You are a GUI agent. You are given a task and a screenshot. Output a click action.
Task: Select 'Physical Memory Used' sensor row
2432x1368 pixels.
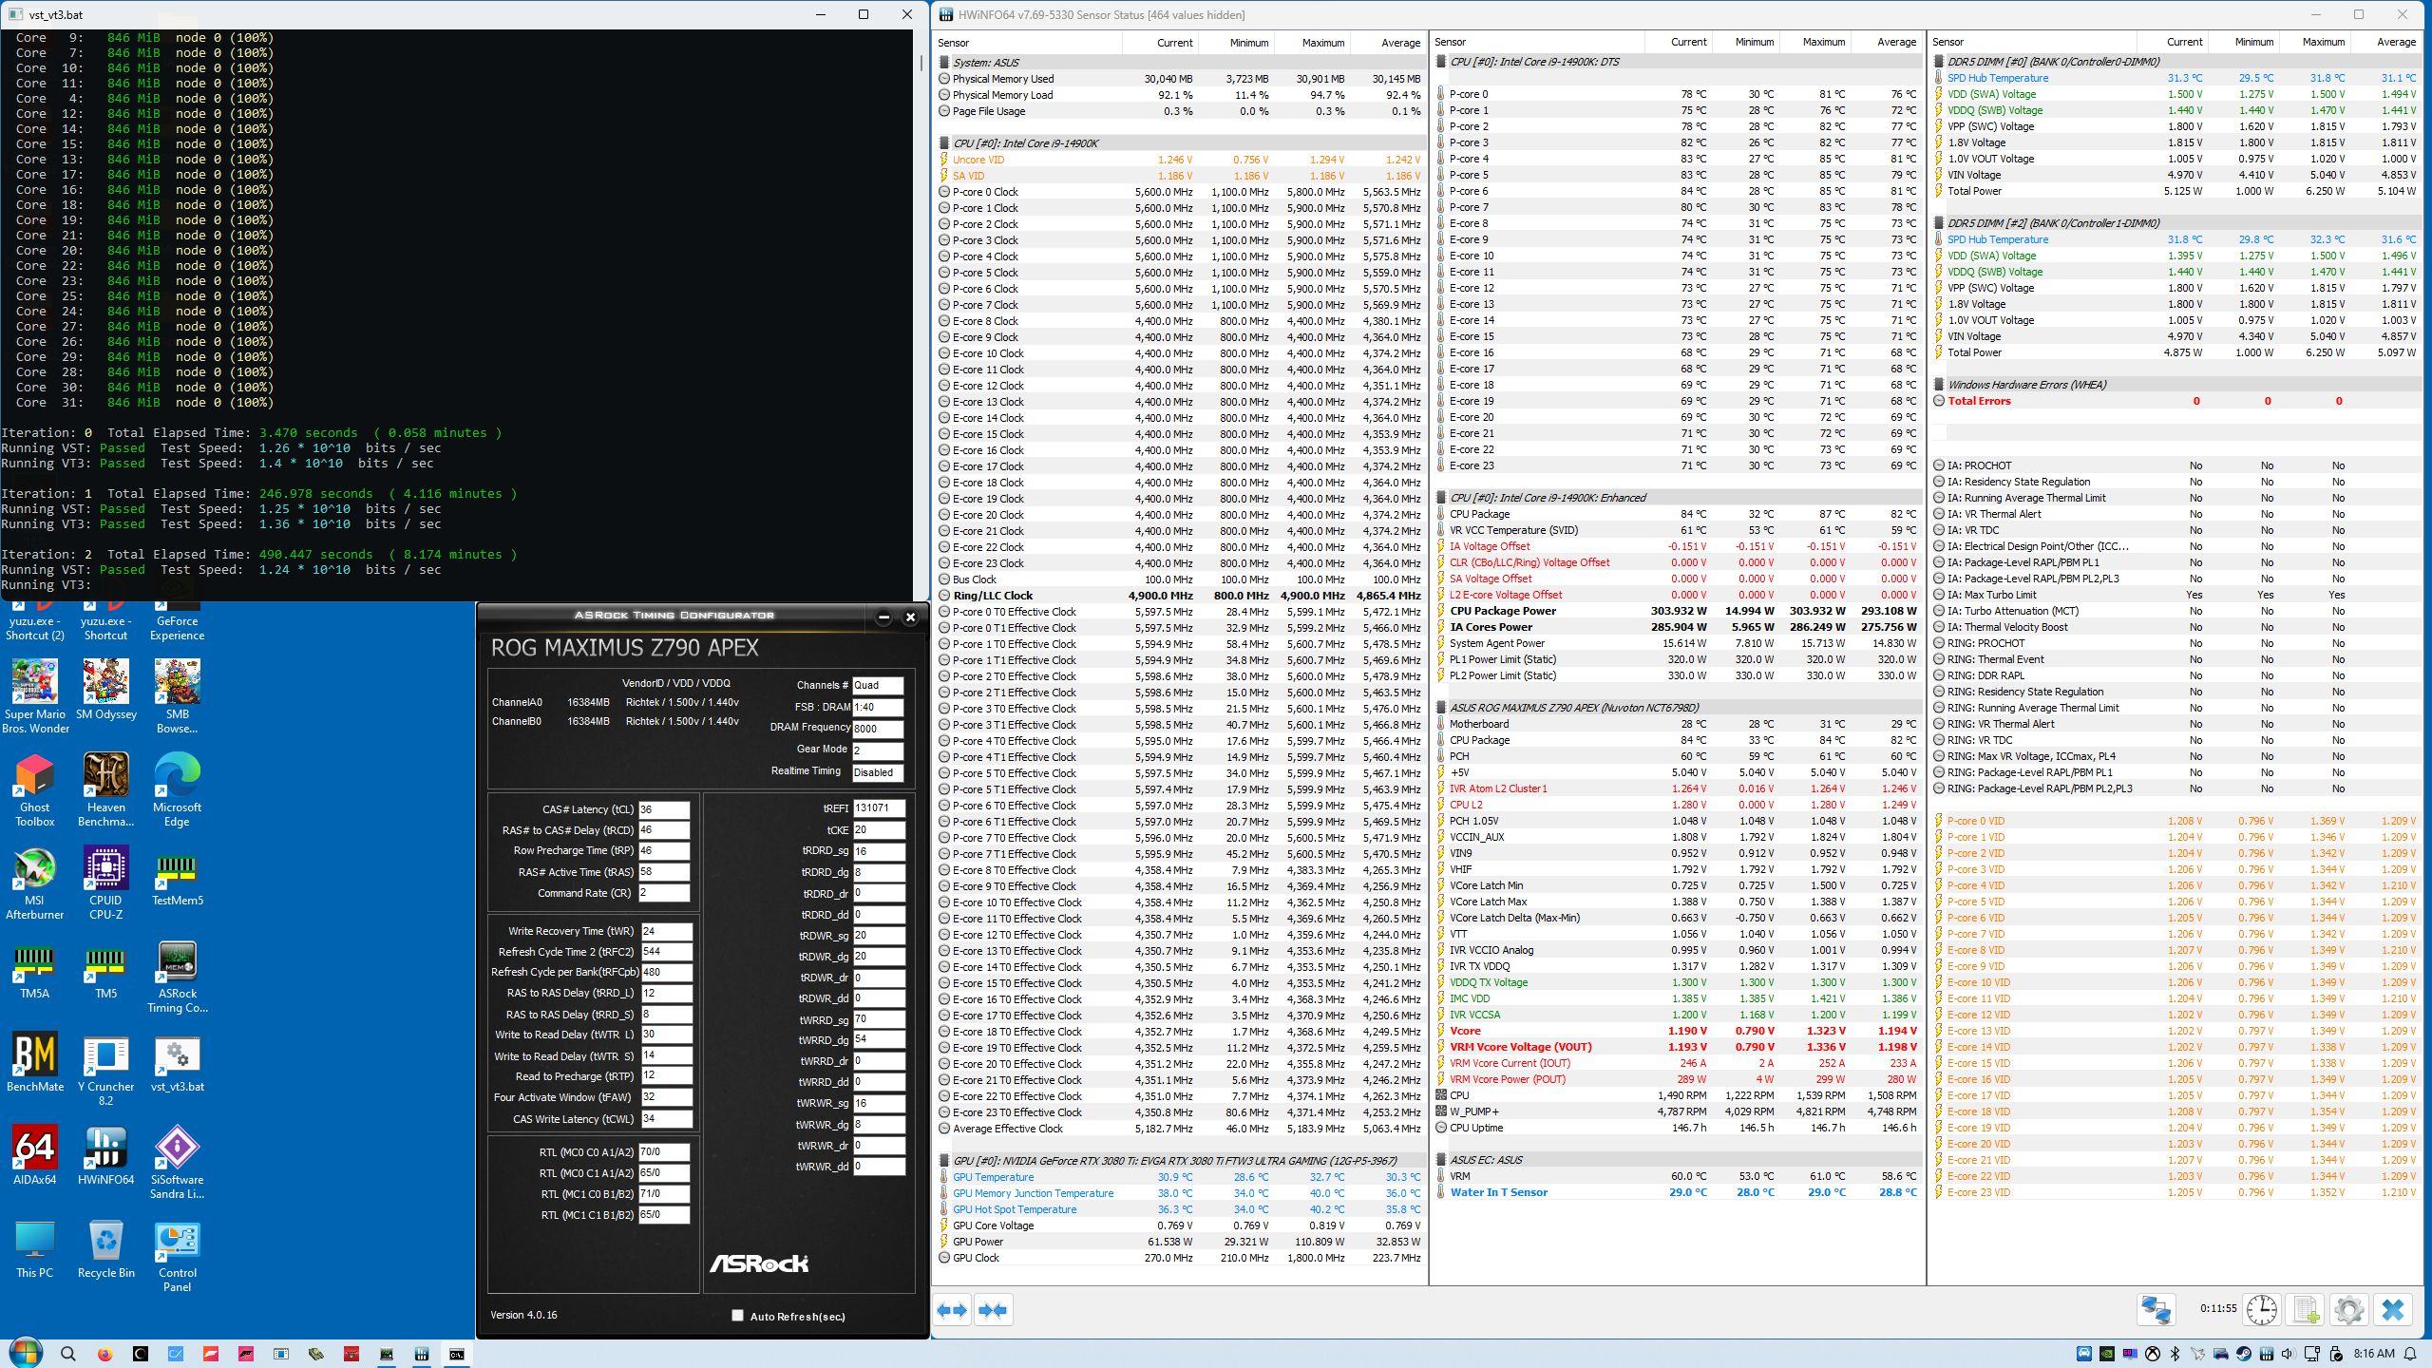(1180, 79)
